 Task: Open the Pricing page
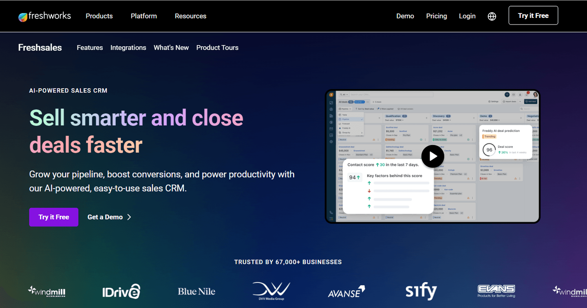click(437, 16)
